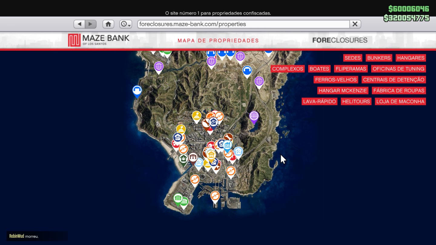Click the brown garage building pin
Image resolution: width=436 pixels, height=245 pixels.
point(193,158)
